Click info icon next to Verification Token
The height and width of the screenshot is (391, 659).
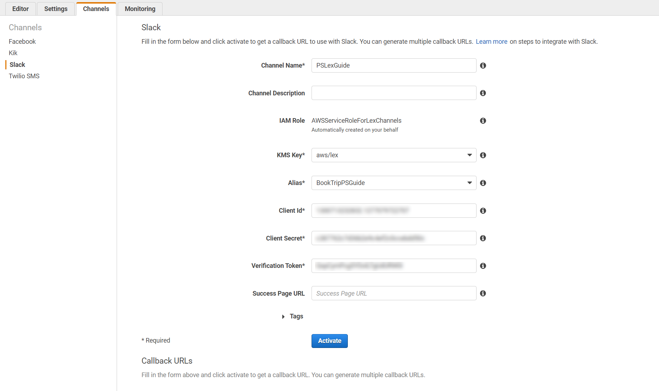483,266
